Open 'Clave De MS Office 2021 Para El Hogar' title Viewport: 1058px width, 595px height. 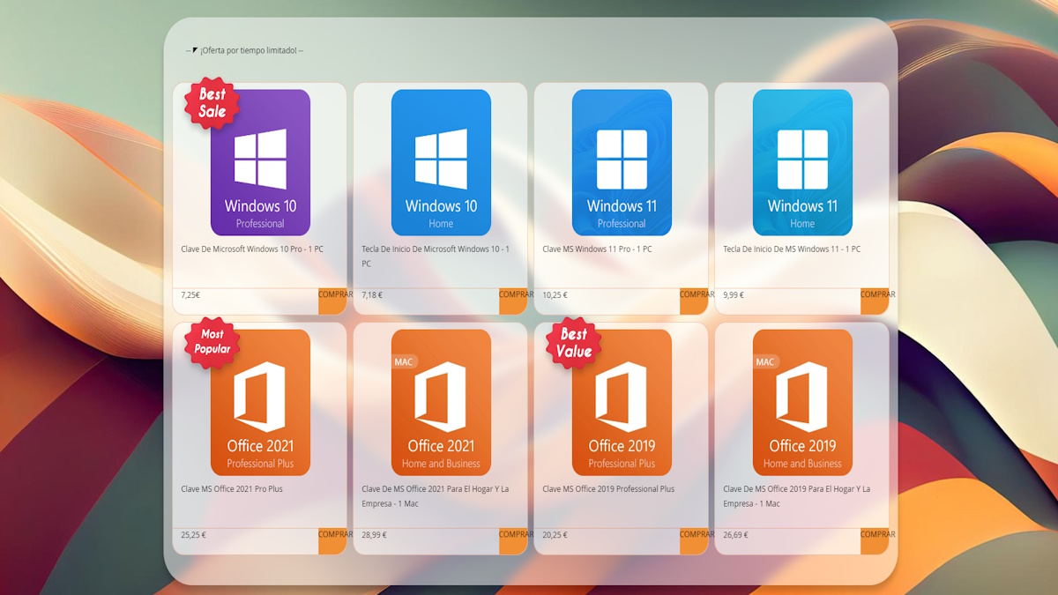point(436,496)
